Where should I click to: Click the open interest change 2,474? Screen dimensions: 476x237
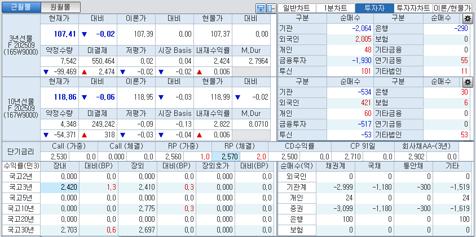pyautogui.click(x=108, y=72)
